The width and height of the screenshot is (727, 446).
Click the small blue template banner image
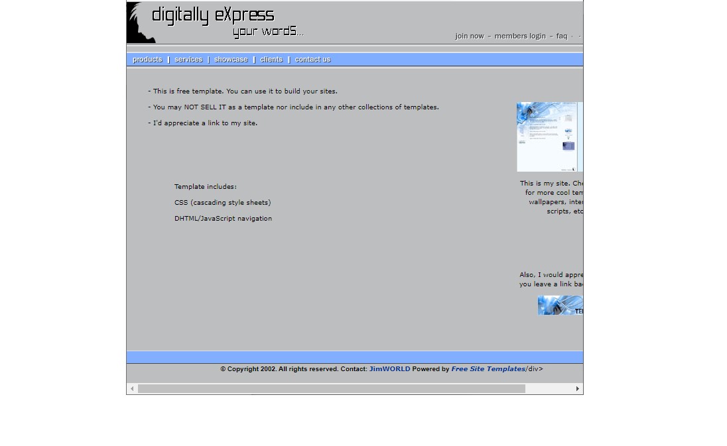pos(560,306)
